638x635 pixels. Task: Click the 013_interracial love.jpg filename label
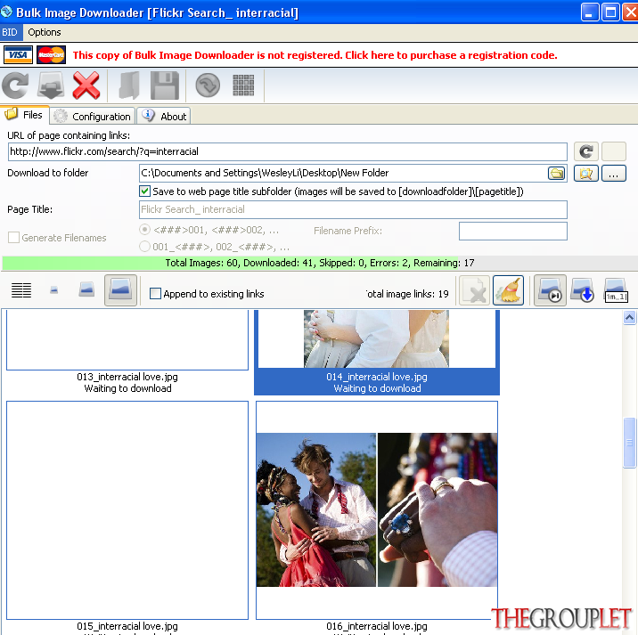click(127, 377)
